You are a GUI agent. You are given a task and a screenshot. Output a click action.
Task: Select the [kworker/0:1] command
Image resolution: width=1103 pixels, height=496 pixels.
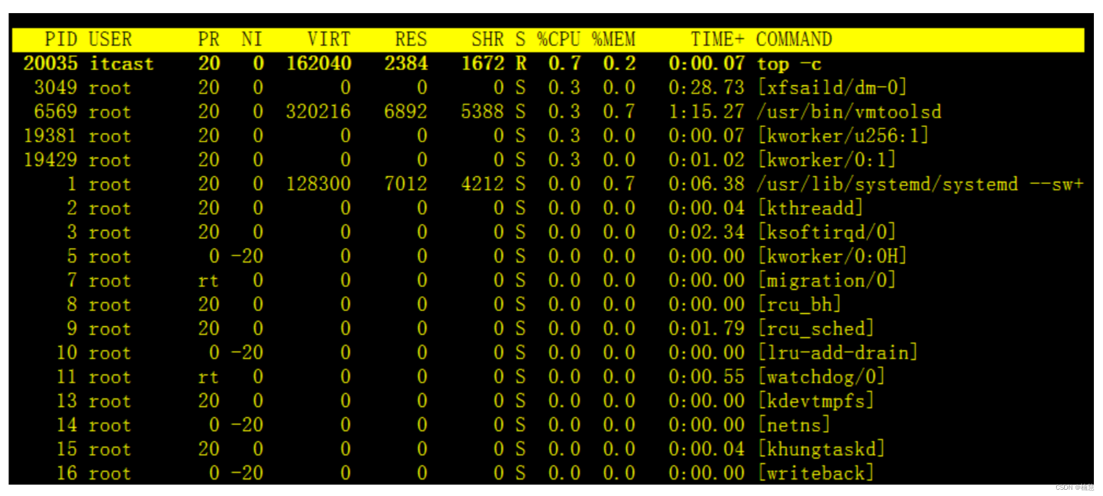(x=827, y=159)
